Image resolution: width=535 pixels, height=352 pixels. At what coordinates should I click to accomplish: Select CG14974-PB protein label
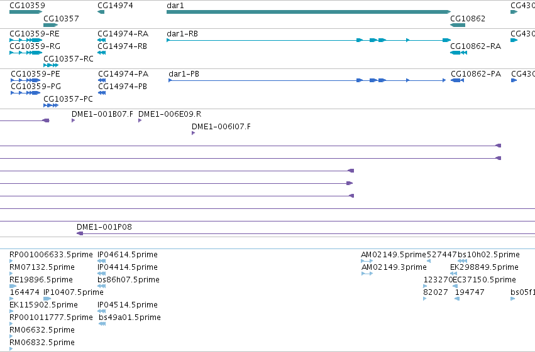[x=123, y=87]
